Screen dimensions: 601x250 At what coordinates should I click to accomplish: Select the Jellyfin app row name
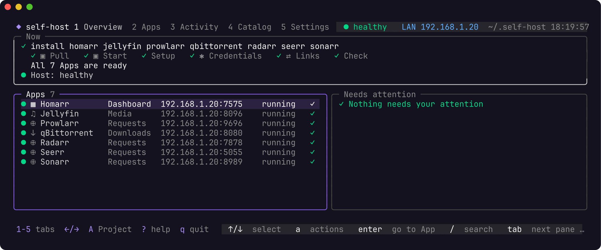pos(60,114)
